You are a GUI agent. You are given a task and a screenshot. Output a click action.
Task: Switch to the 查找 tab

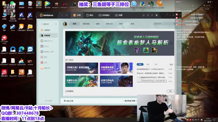[132, 24]
